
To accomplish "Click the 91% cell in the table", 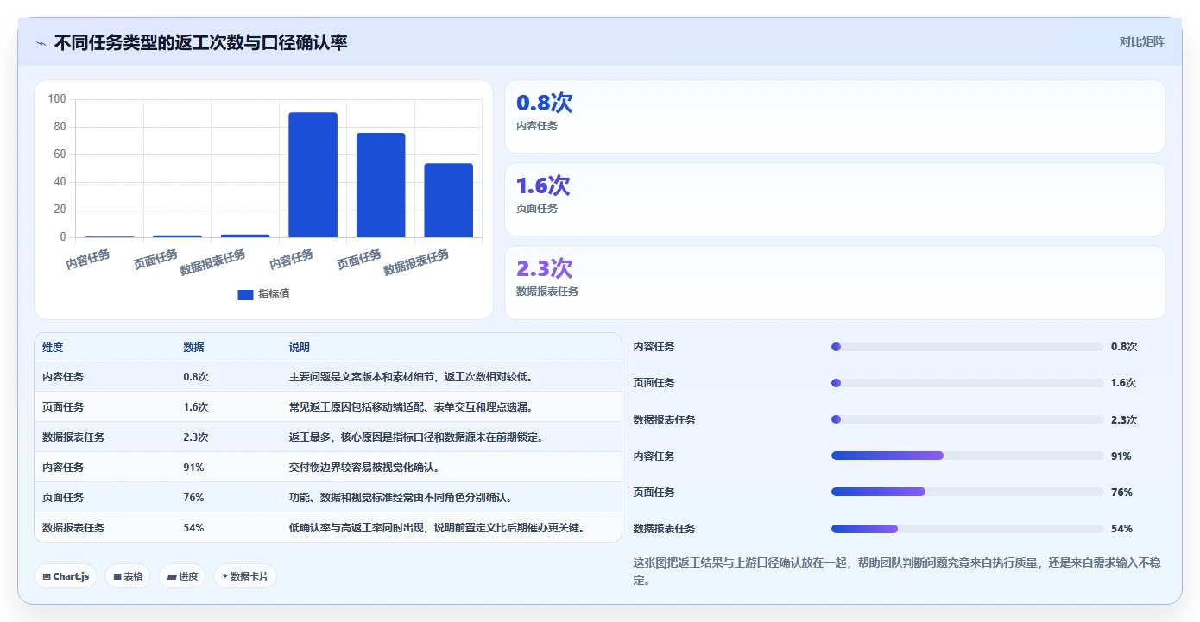I will 193,468.
